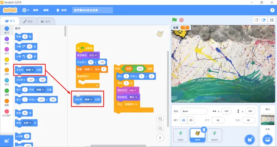Select the Apple sprite thumbnail
This screenshot has height=147, width=277.
click(x=180, y=135)
